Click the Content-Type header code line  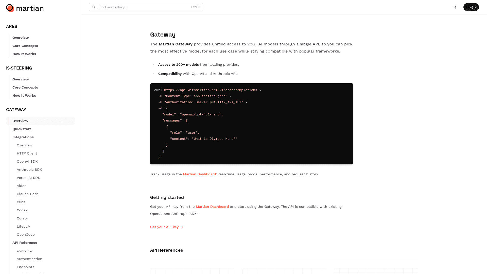click(x=195, y=96)
